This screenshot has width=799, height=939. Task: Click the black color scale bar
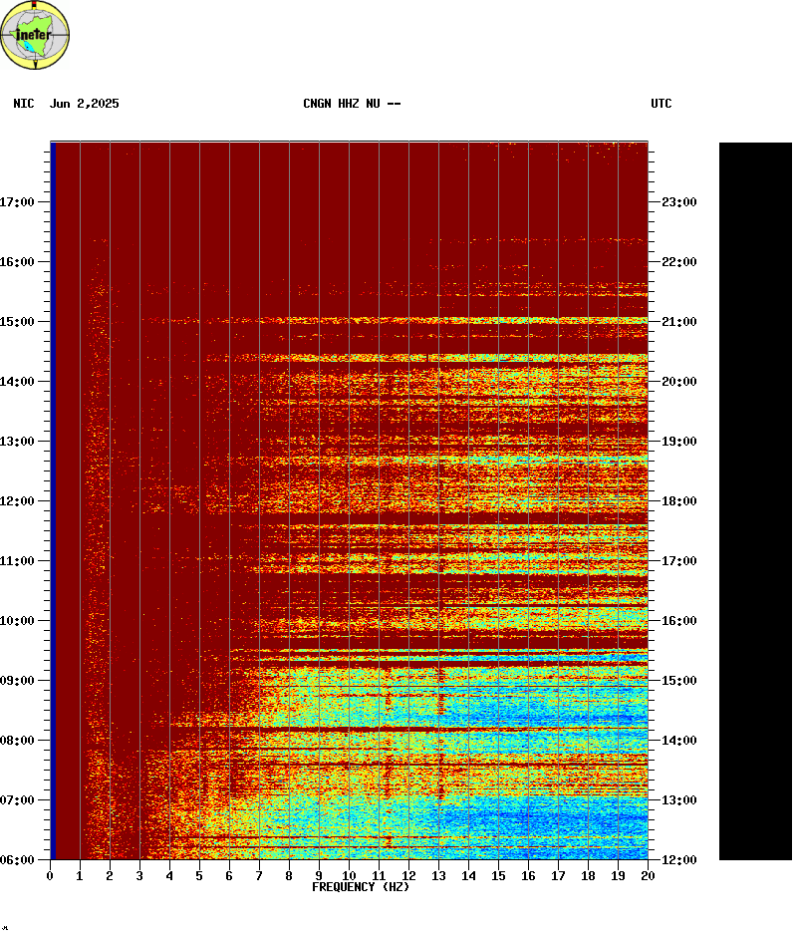(755, 501)
